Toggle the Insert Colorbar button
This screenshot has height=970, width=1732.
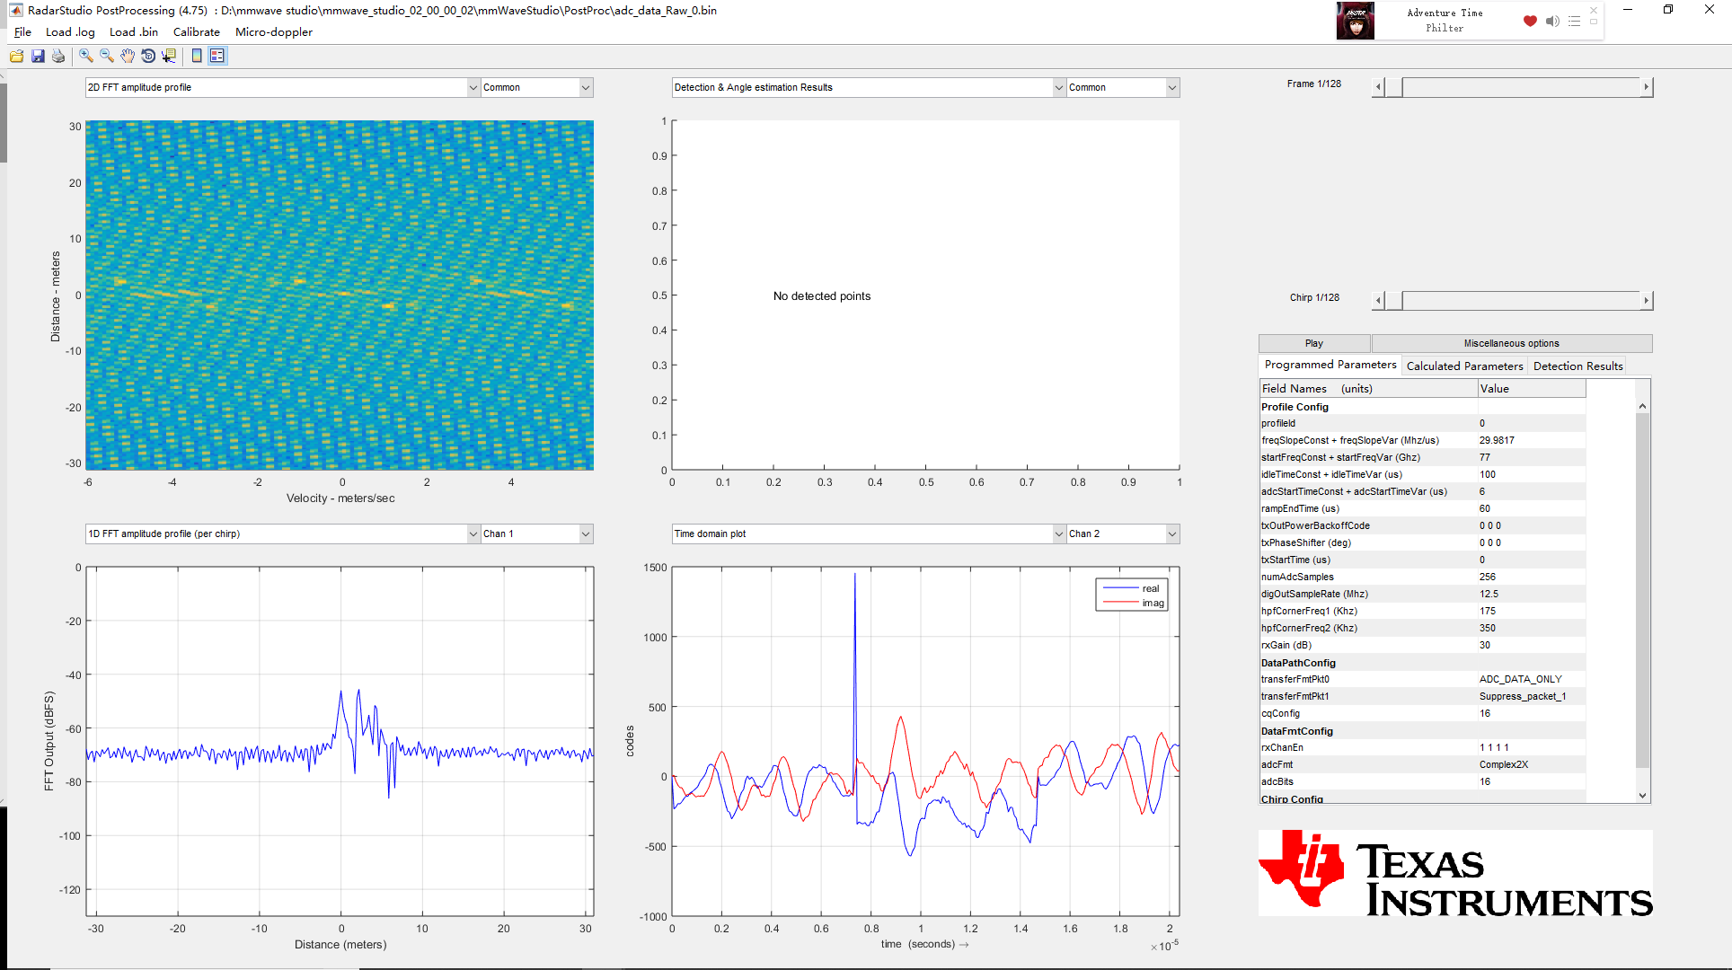197,56
